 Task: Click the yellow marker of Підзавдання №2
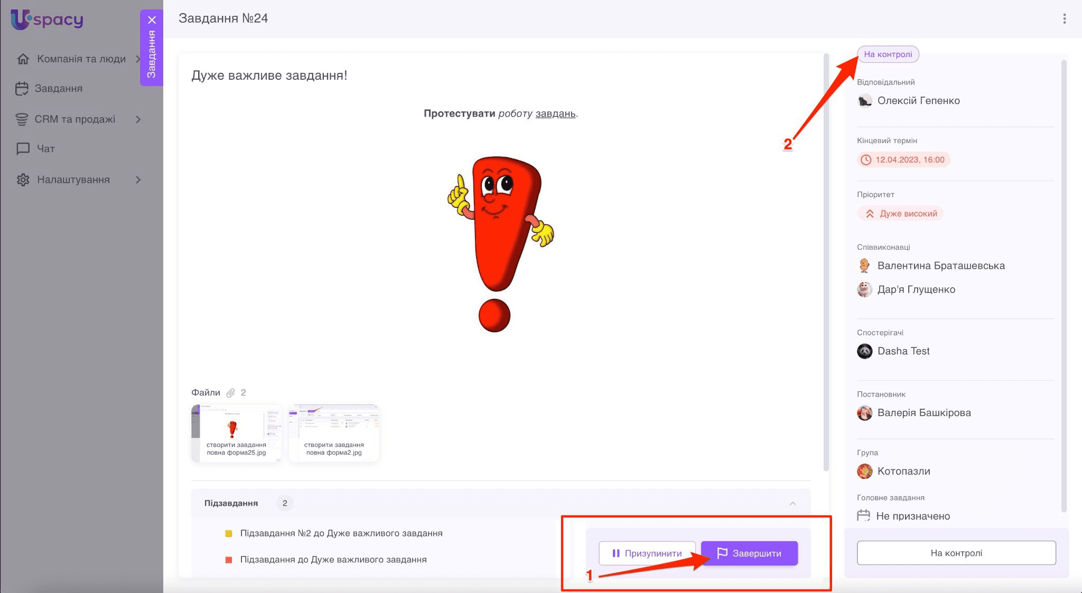point(229,533)
